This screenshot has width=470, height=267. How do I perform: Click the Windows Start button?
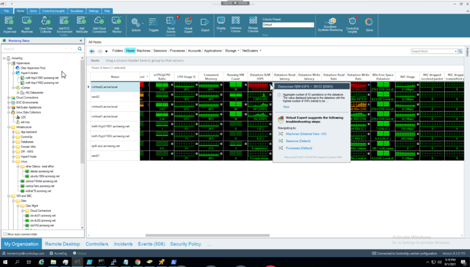5,262
